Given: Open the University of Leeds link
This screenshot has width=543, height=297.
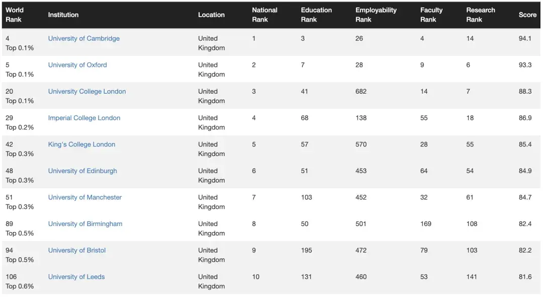Looking at the screenshot, I should point(76,277).
